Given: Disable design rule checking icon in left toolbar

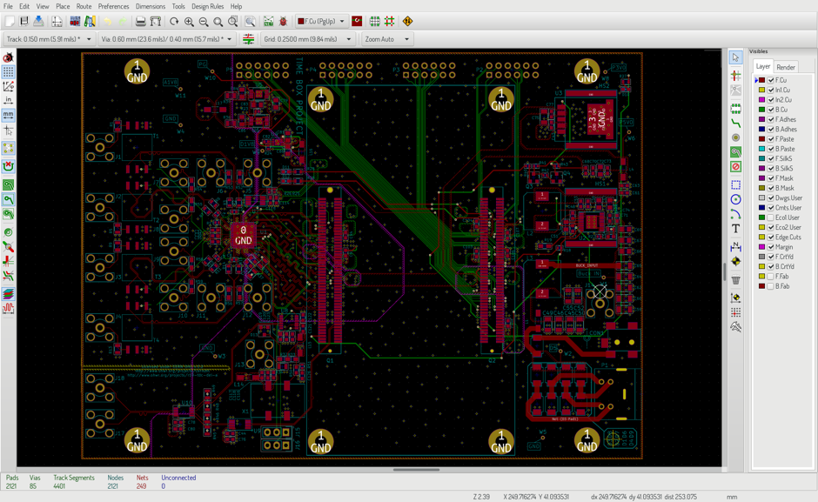Looking at the screenshot, I should coord(9,57).
